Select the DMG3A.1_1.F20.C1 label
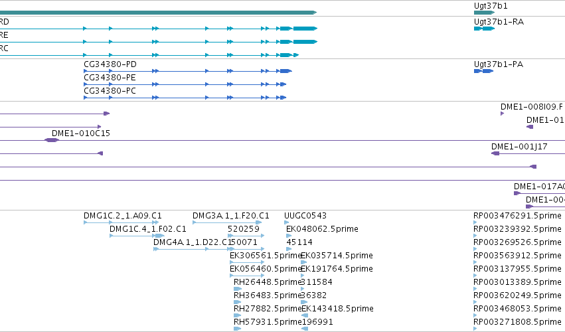 [x=230, y=216]
